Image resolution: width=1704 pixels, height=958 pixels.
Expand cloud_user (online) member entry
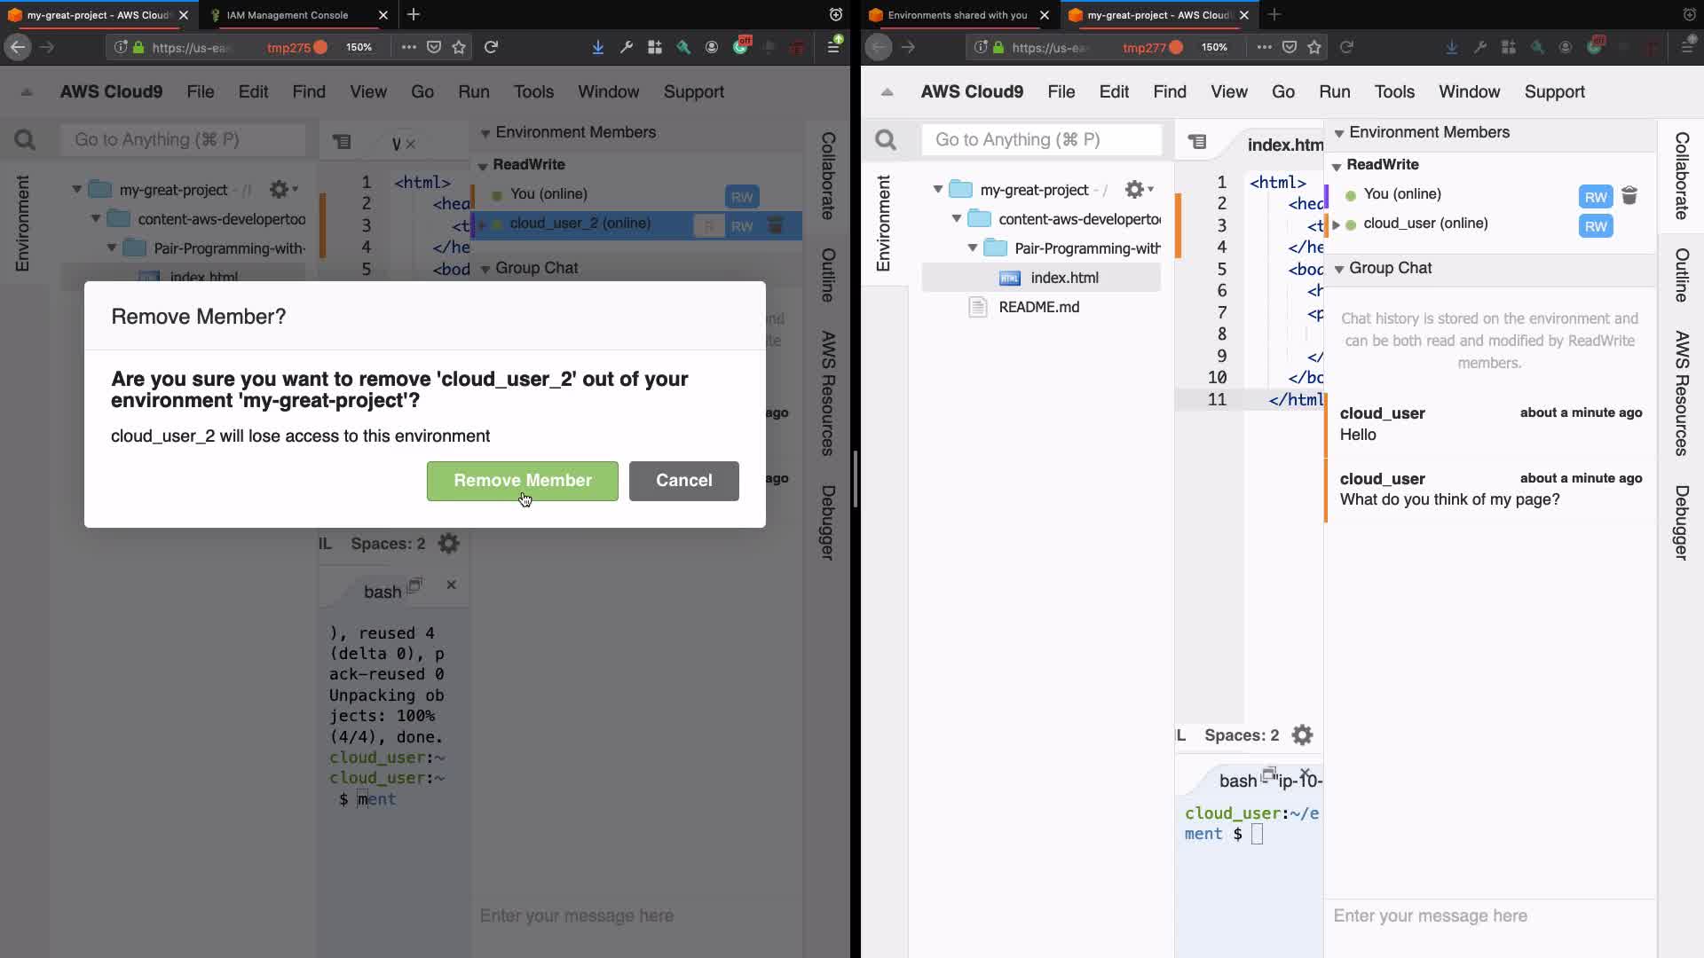pos(1336,224)
